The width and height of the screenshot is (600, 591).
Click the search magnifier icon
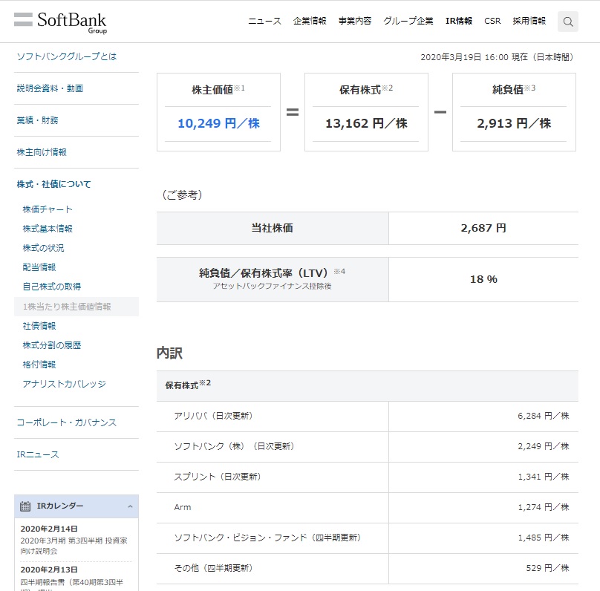[x=568, y=22]
